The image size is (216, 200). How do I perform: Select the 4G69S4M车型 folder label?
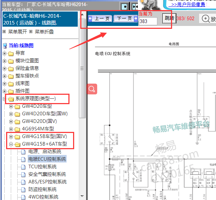tap(38, 129)
